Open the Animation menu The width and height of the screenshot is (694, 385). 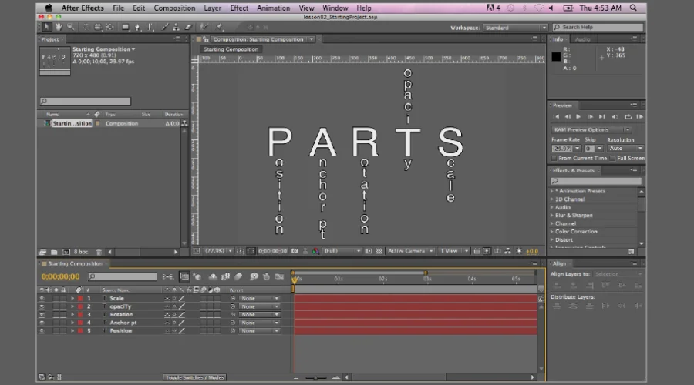pos(274,8)
